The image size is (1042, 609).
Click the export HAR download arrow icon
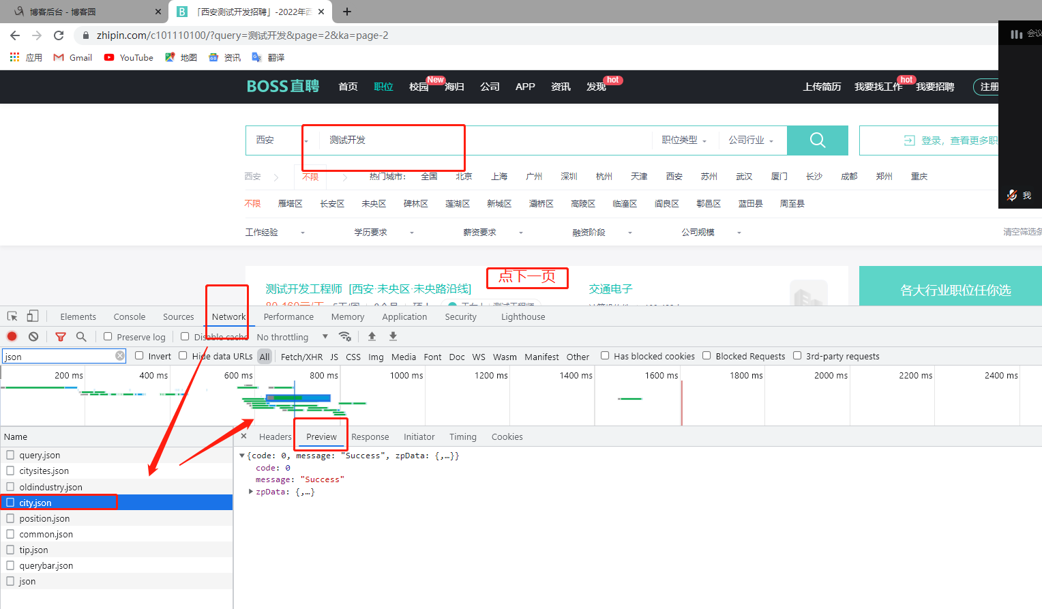coord(393,336)
